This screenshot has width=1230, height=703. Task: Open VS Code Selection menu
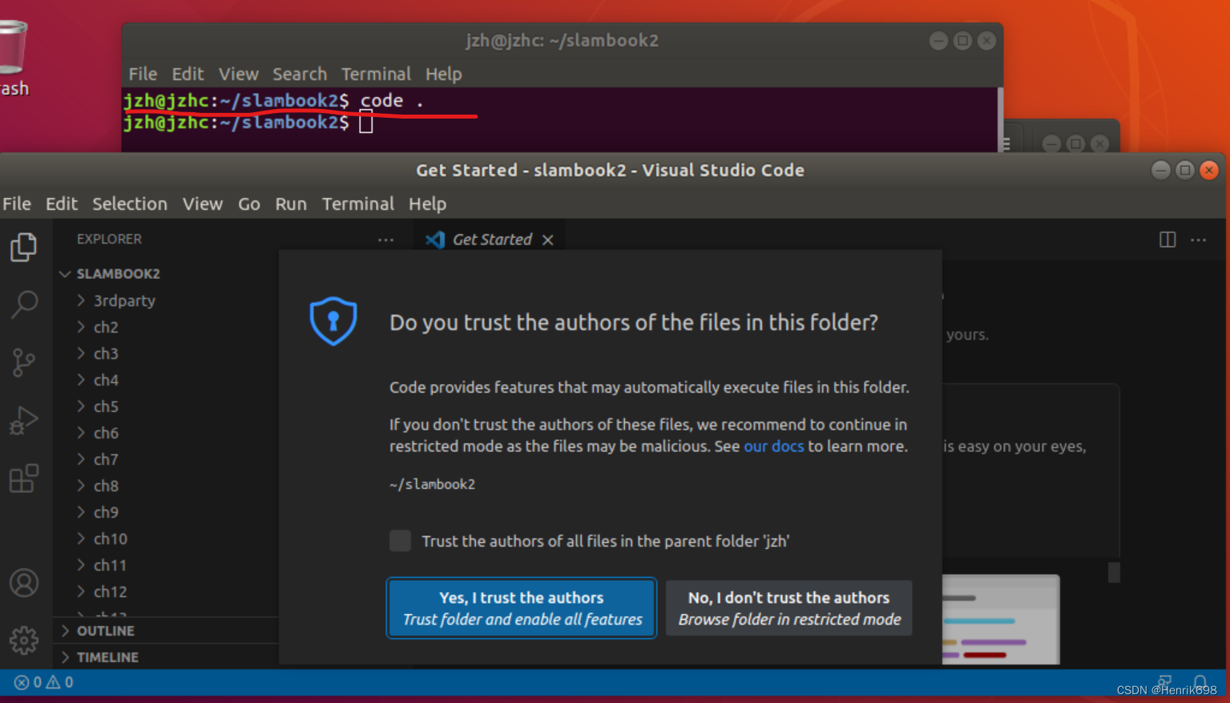click(x=130, y=204)
